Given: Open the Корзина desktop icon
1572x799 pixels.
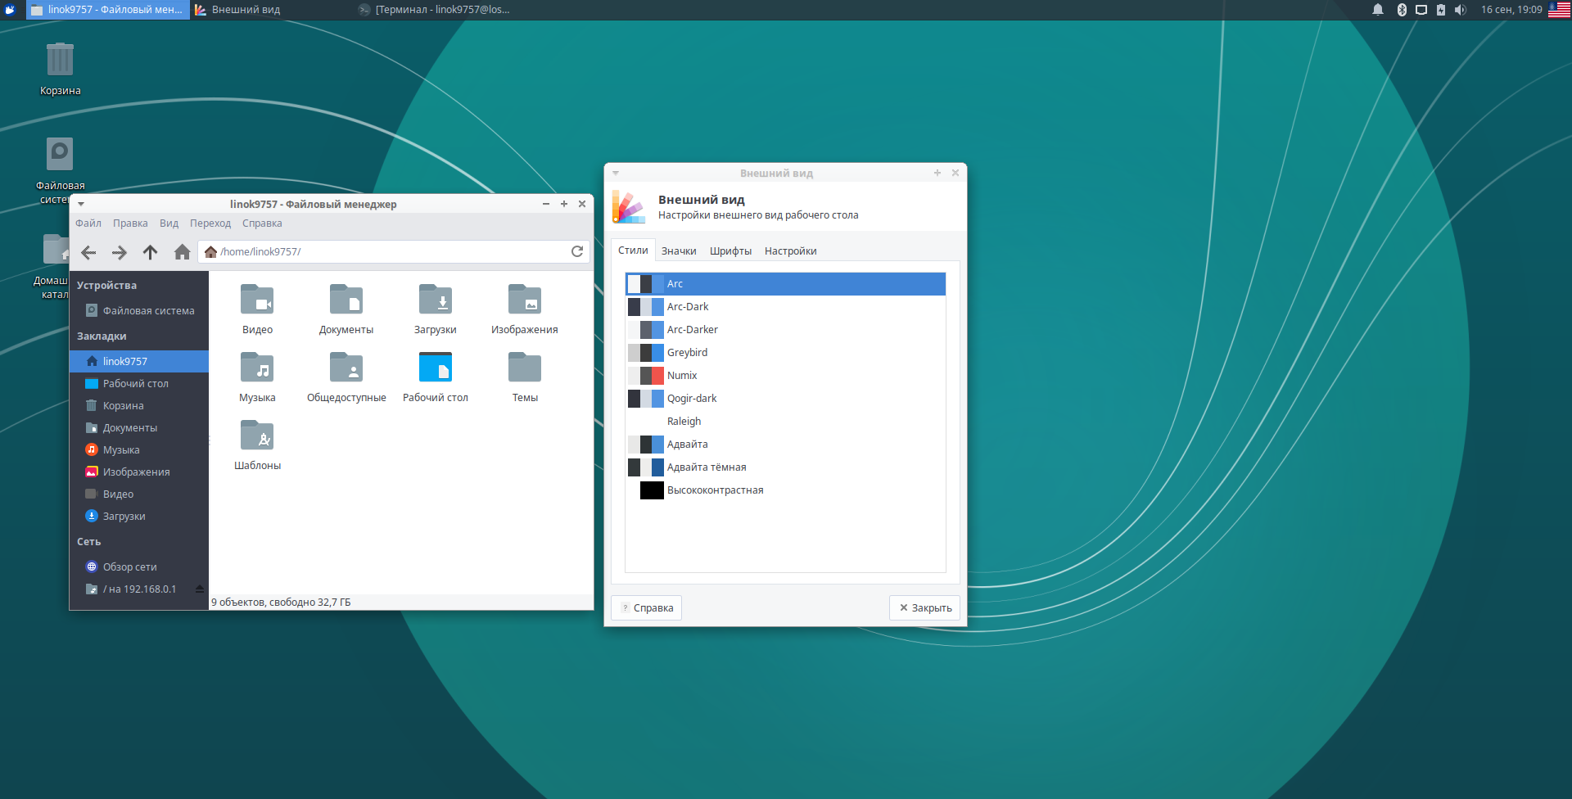Looking at the screenshot, I should click(x=60, y=60).
